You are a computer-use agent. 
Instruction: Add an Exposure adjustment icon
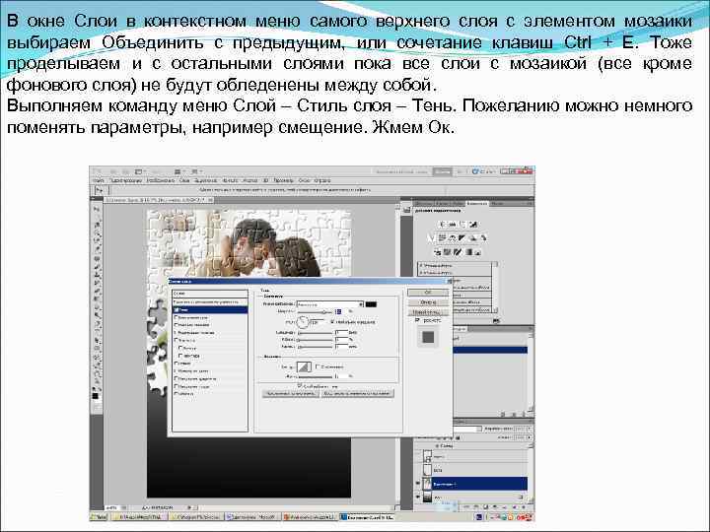coord(473,225)
